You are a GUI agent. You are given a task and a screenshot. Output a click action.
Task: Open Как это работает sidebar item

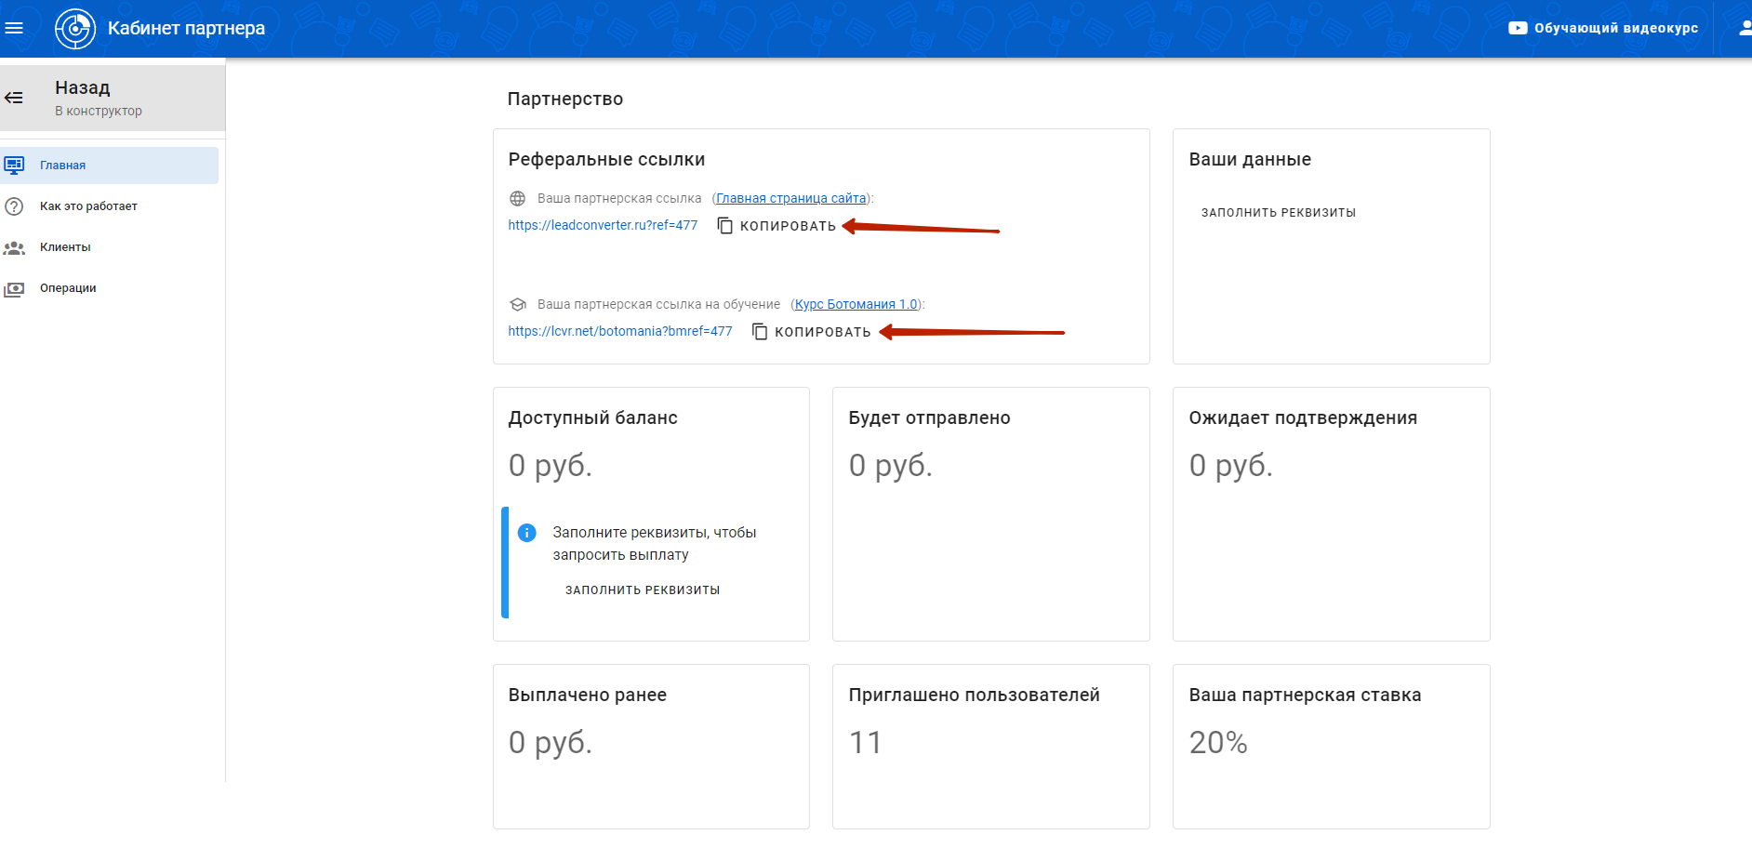pyautogui.click(x=88, y=206)
